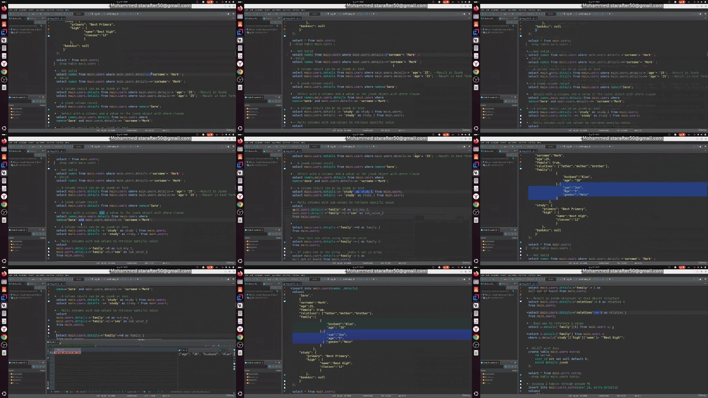Open pg_db active connection selector in top-left frame
This screenshot has height=398, width=708.
(x=97, y=14)
